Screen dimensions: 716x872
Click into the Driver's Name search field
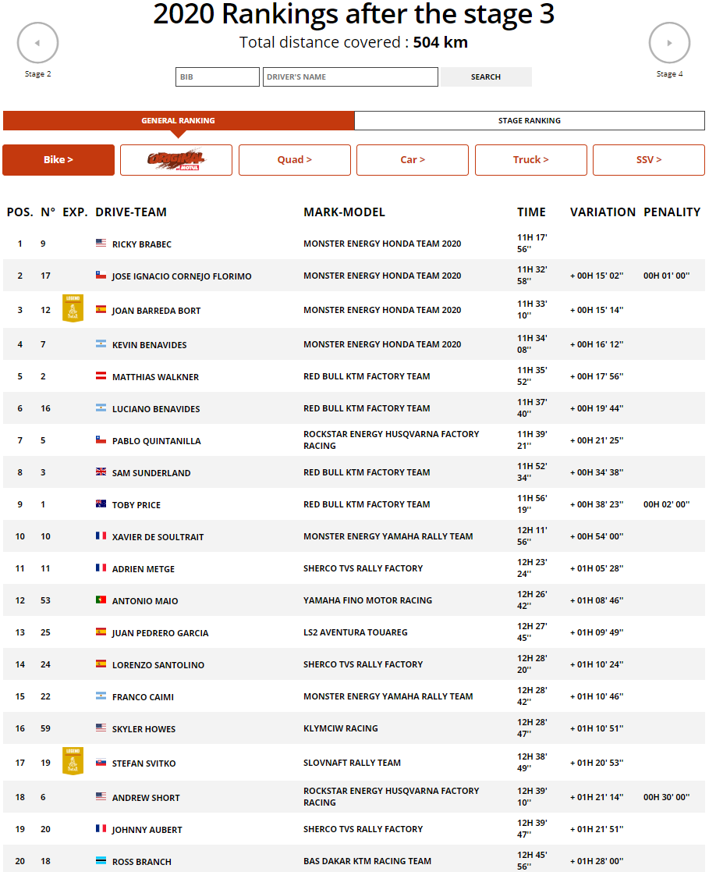[350, 77]
